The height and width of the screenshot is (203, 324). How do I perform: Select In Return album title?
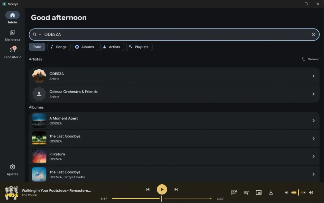(x=57, y=154)
